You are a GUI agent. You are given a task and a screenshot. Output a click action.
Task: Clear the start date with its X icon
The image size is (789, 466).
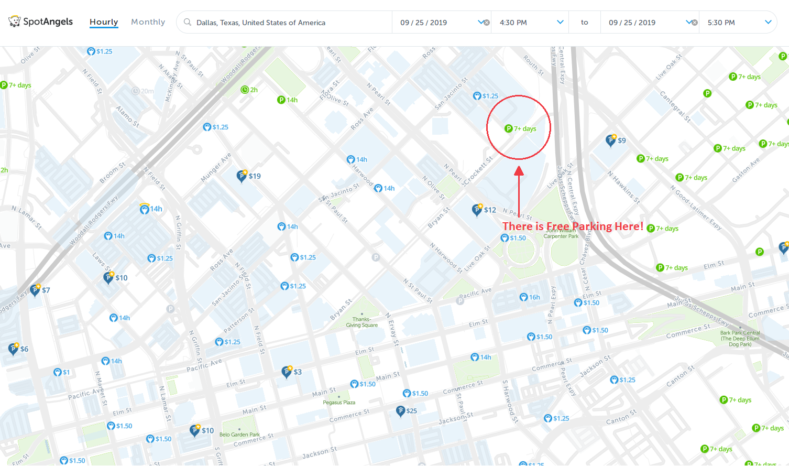(x=487, y=23)
